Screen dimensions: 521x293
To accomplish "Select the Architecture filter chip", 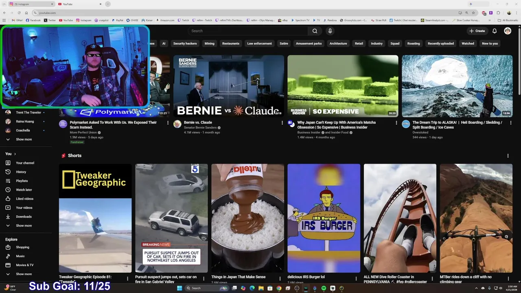I will (338, 44).
